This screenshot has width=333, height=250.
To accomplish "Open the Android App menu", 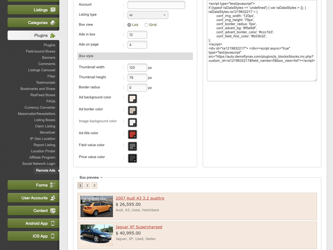I will tap(33, 223).
